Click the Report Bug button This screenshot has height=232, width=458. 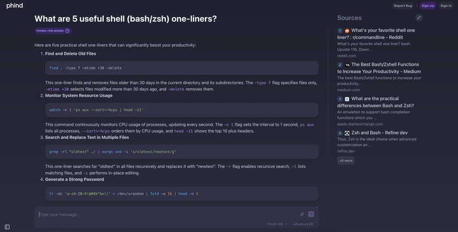[x=402, y=6]
